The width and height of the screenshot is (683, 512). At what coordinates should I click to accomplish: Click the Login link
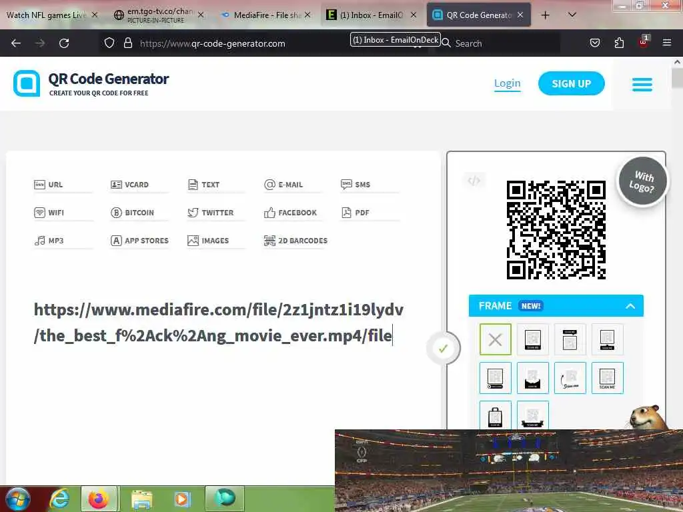pyautogui.click(x=507, y=83)
